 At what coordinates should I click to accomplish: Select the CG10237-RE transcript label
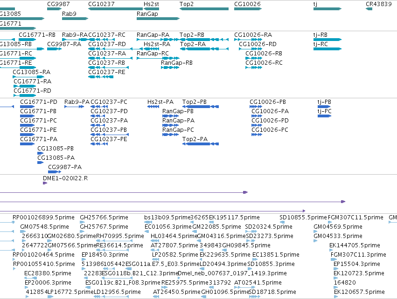coord(106,72)
